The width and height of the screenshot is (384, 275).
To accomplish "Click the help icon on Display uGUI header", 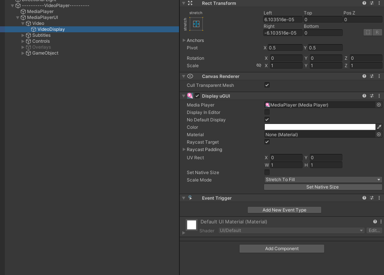I will click(364, 96).
